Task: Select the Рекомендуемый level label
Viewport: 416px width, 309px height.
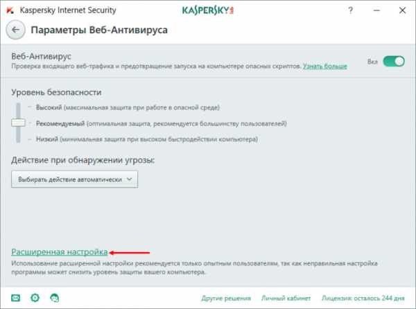Action: pos(60,123)
